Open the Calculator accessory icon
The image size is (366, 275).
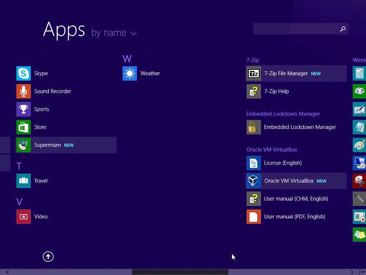tap(359, 73)
